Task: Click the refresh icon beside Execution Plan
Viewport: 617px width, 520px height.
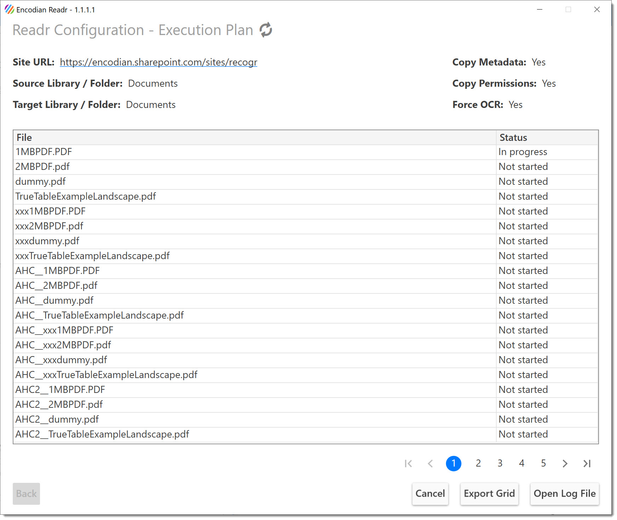Action: (266, 30)
